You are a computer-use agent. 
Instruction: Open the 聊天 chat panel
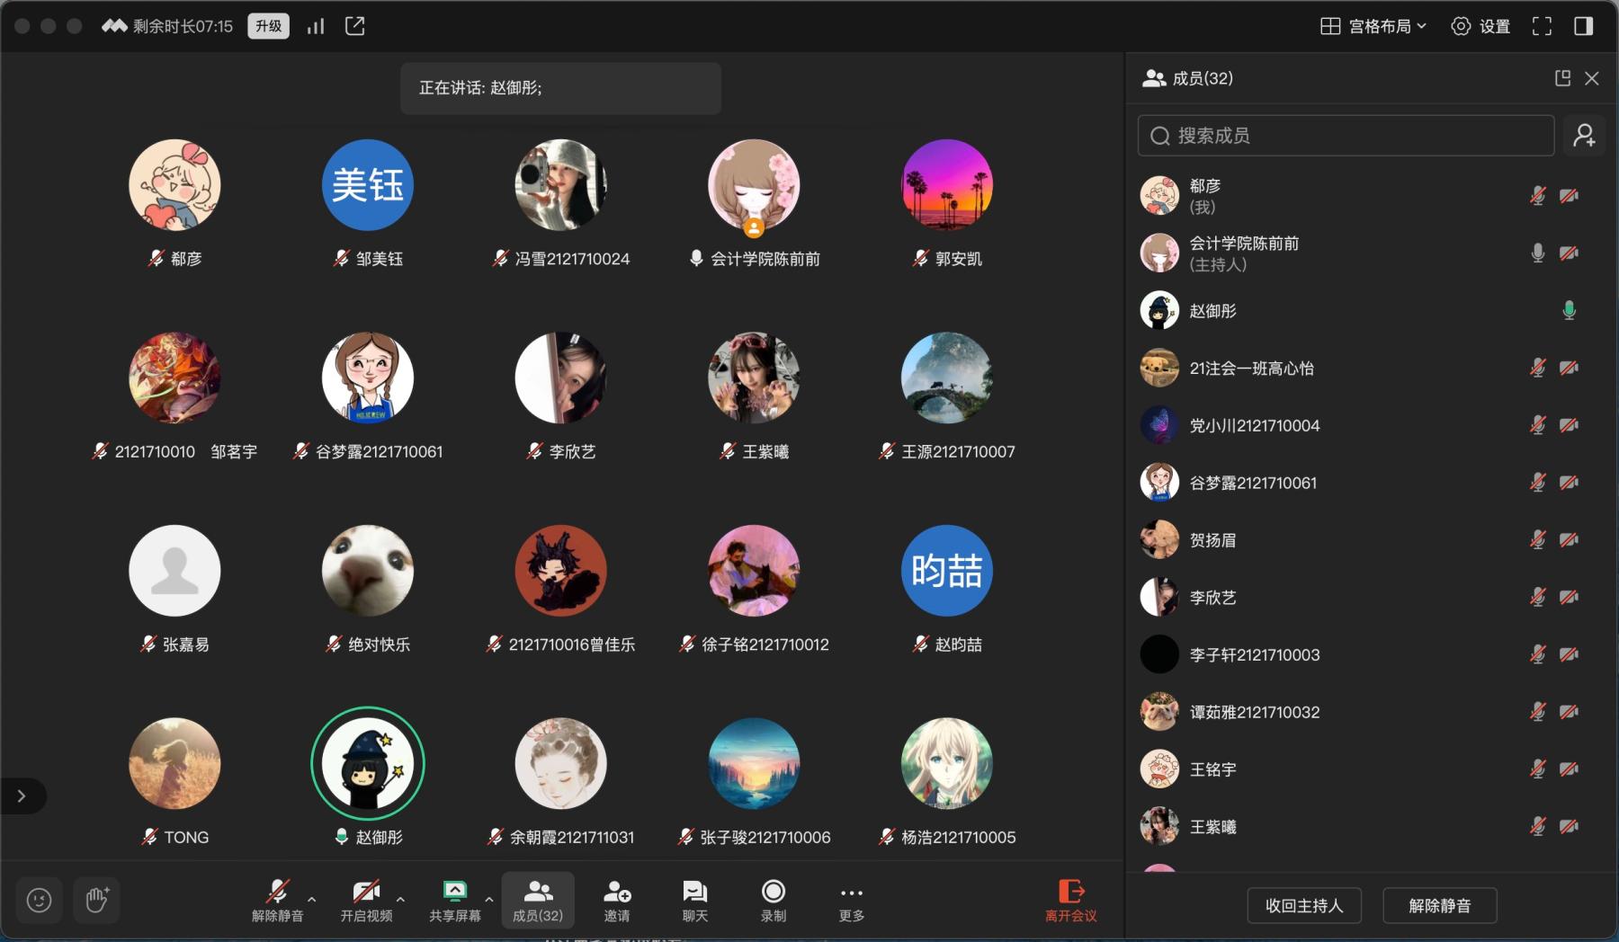pos(694,900)
